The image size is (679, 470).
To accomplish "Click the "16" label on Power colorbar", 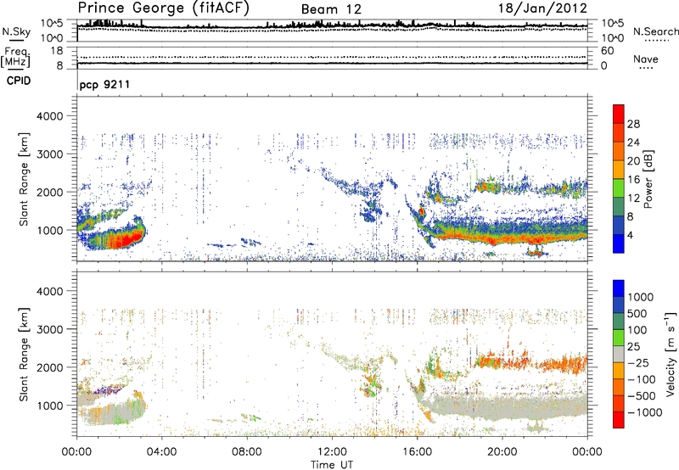I will click(x=633, y=180).
